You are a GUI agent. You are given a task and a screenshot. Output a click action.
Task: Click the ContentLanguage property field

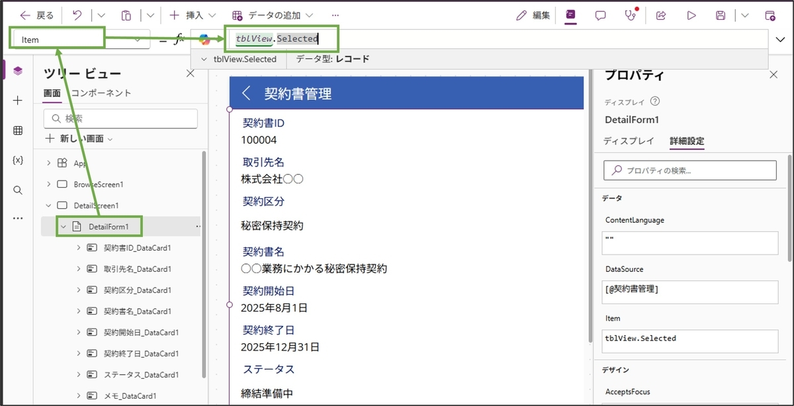(690, 243)
